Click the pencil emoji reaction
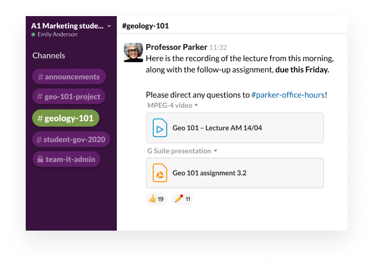The width and height of the screenshot is (373, 266). point(182,199)
